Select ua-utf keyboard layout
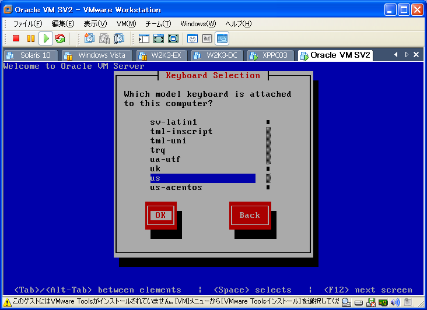This screenshot has height=310, width=427. point(203,159)
